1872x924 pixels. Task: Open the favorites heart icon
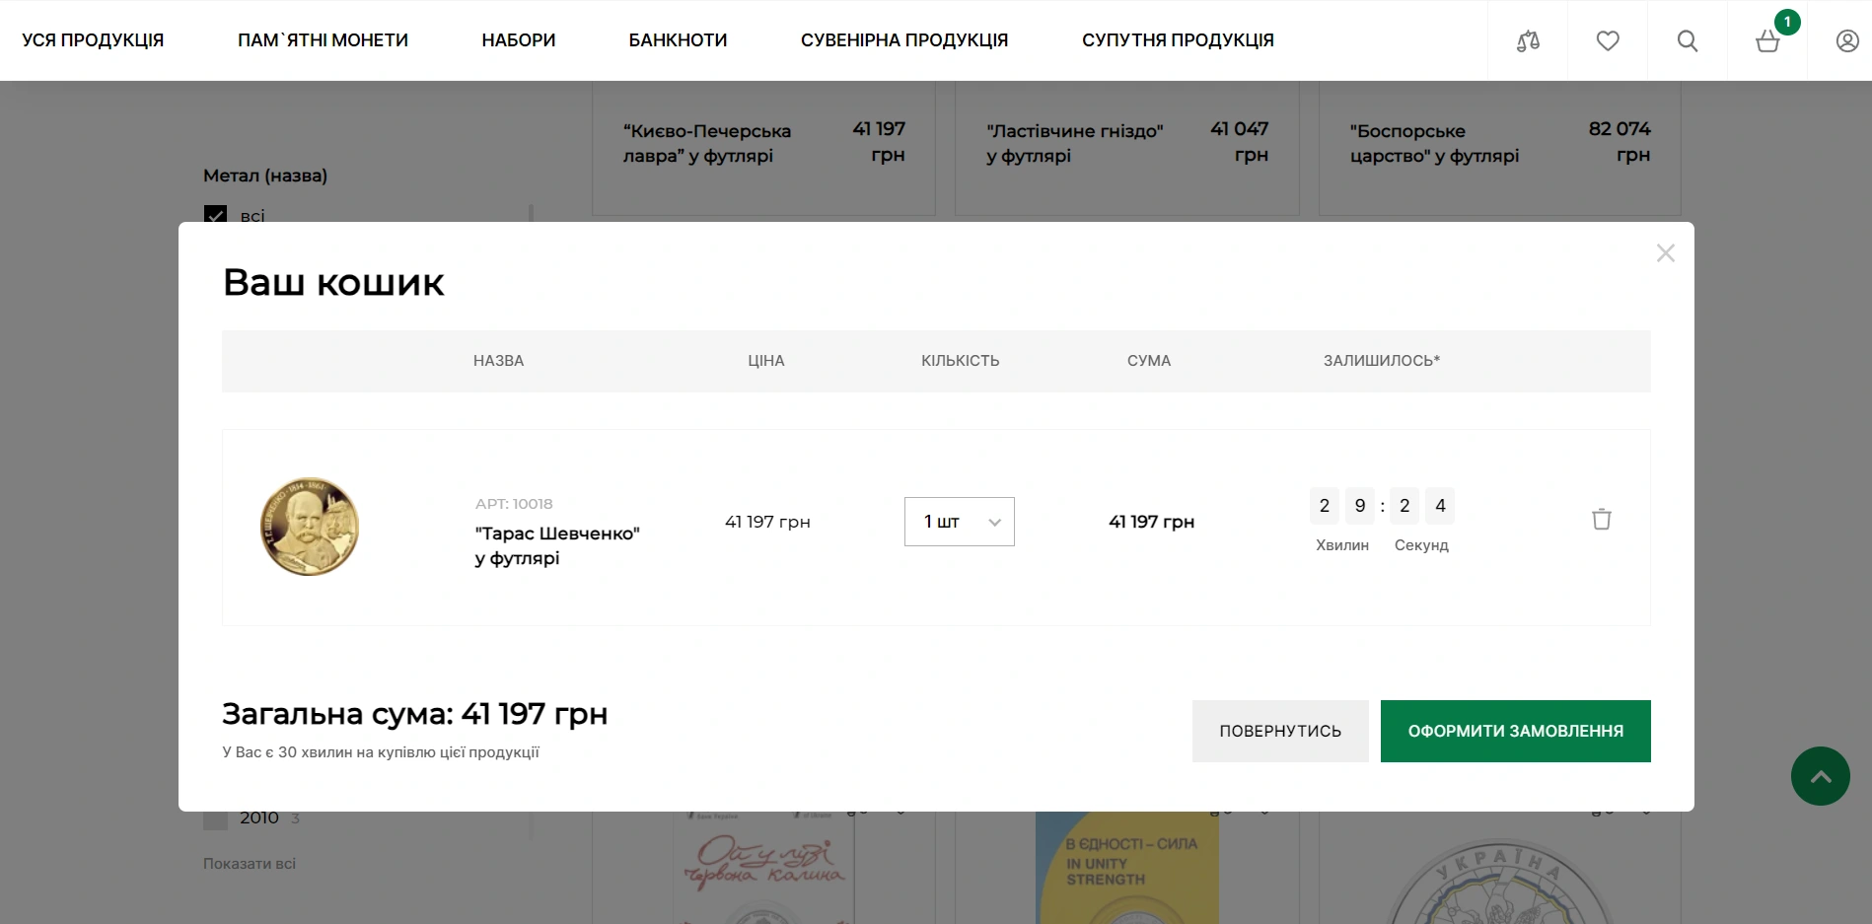point(1608,40)
